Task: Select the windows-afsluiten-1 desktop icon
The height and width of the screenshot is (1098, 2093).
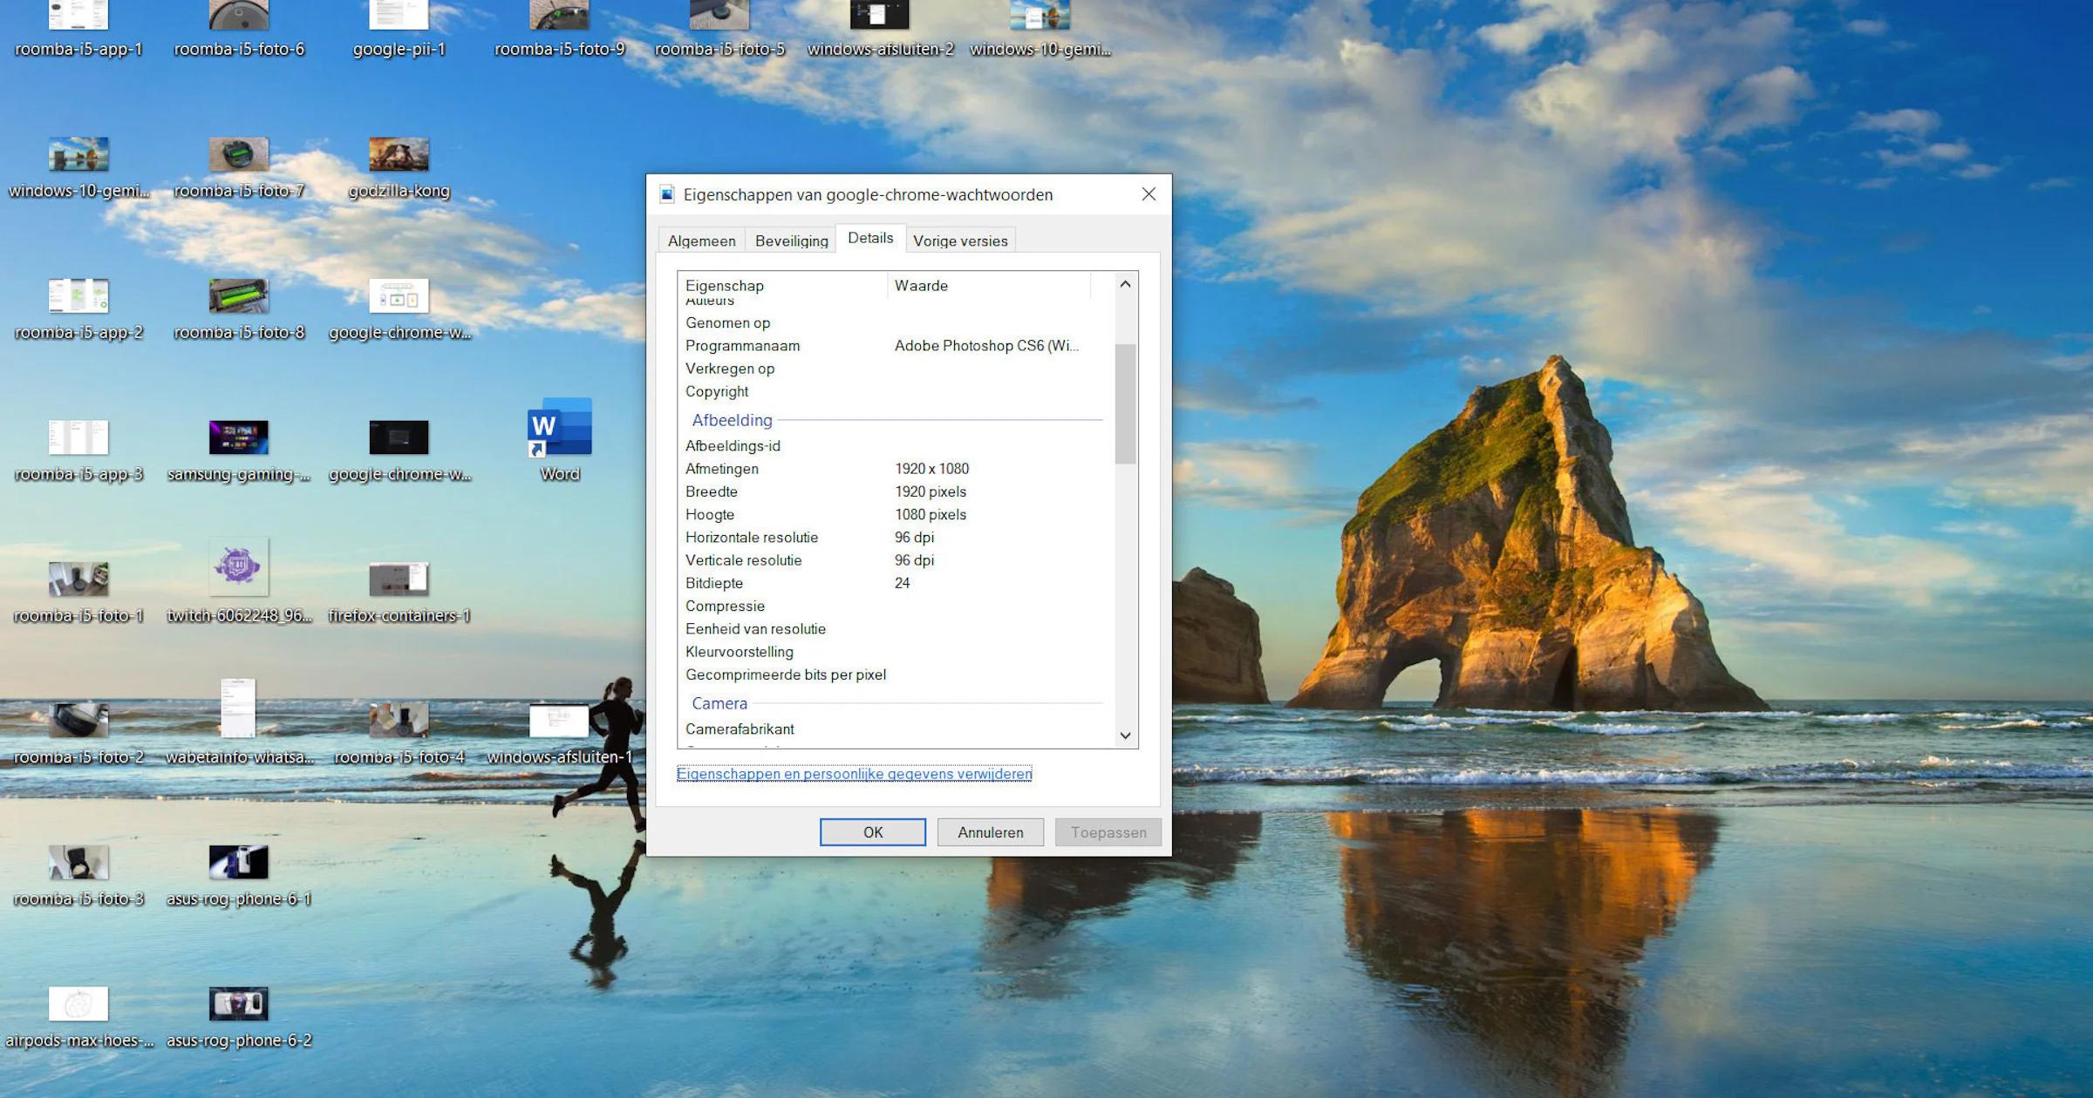Action: pos(559,735)
